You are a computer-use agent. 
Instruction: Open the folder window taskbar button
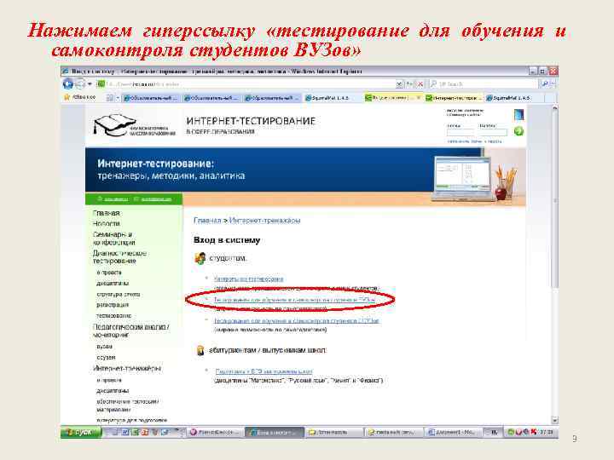tap(333, 432)
